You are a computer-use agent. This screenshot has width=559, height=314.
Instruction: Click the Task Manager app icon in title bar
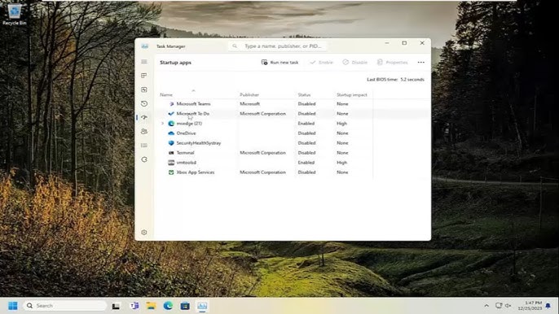144,46
